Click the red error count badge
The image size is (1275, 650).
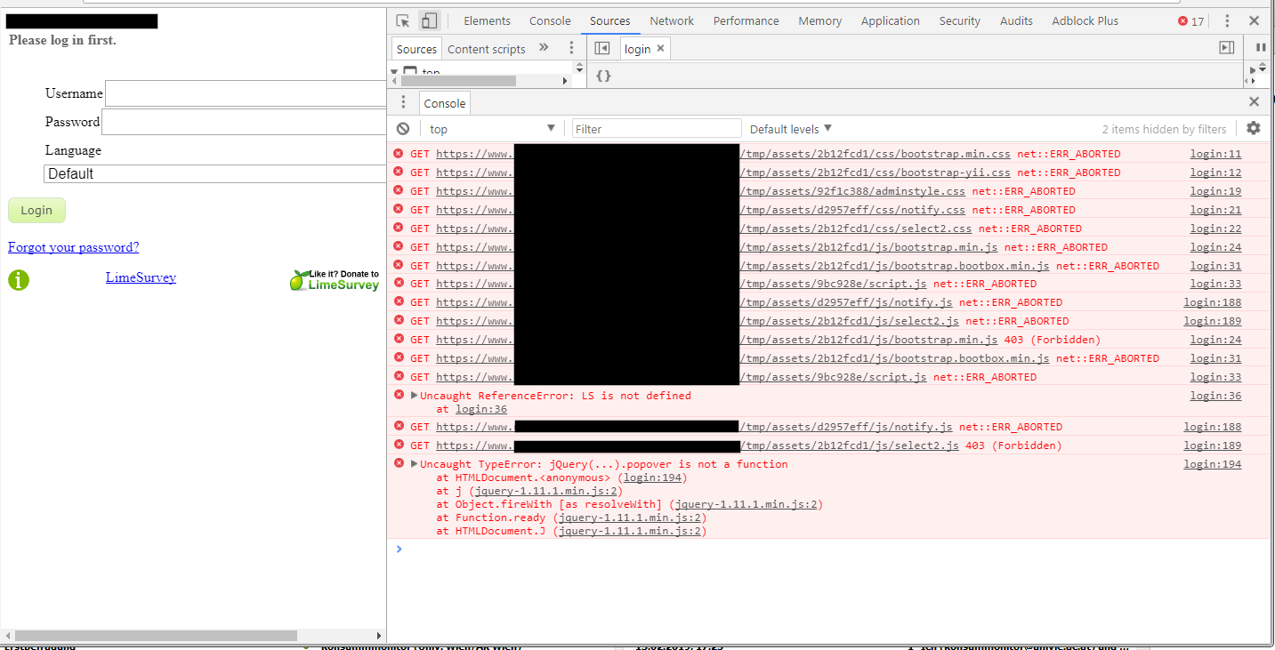click(1190, 21)
